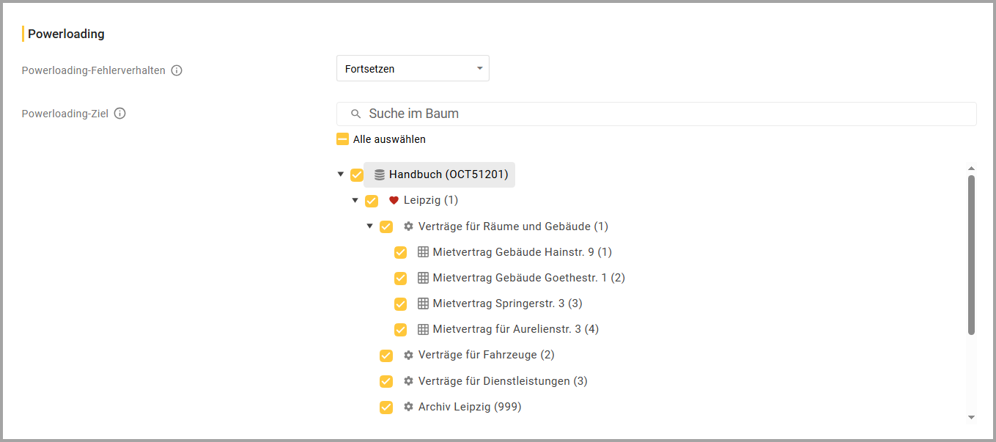Uncheck Mietvertrag Gebäude Hainstr. 9 checkbox

pos(401,253)
